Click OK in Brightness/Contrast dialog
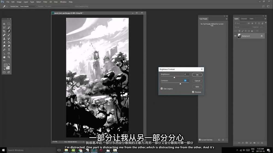The image size is (273, 153). 197,75
